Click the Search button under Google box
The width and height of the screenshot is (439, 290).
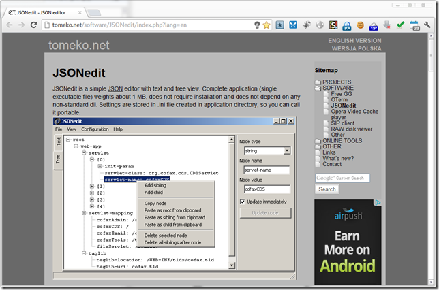[x=327, y=189]
